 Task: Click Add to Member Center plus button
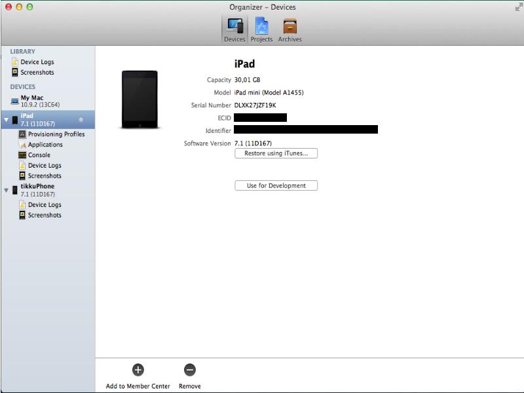[138, 370]
